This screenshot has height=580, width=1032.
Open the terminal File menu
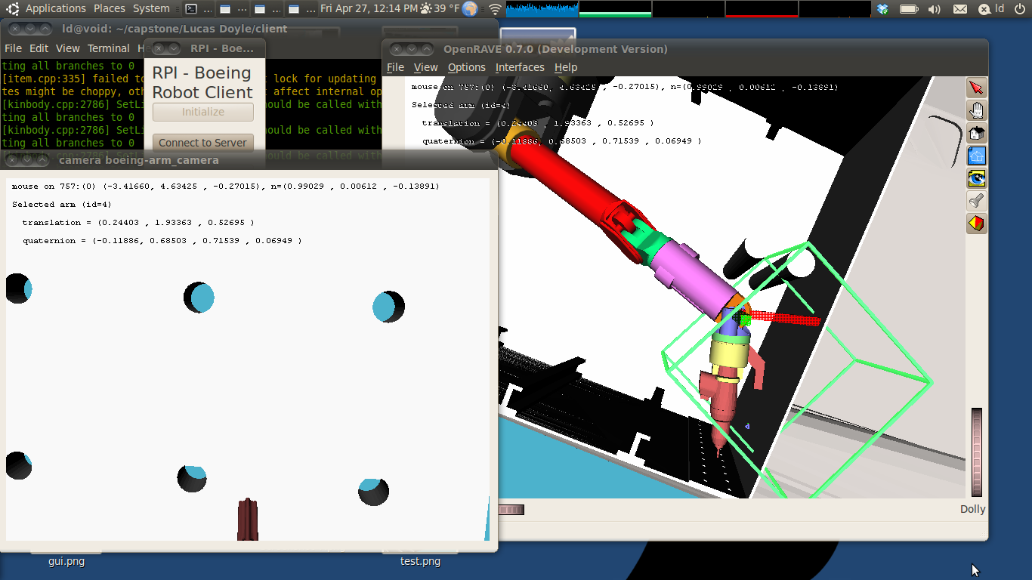click(13, 48)
